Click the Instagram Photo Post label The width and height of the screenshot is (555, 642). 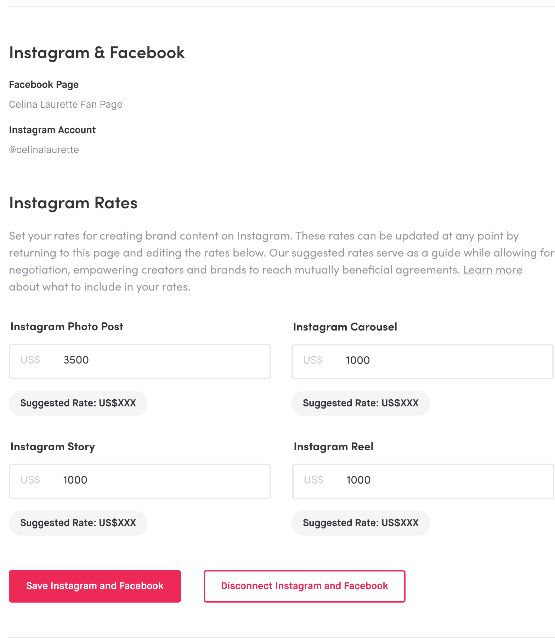pyautogui.click(x=67, y=327)
